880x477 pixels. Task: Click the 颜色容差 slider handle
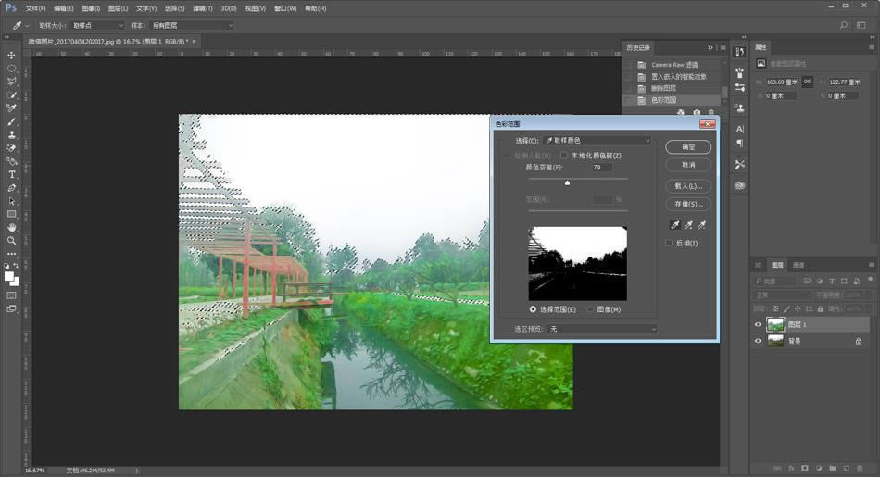pos(567,182)
